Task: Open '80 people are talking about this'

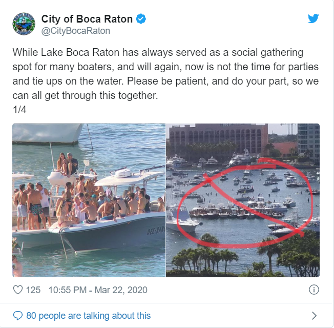Action: pos(89,316)
